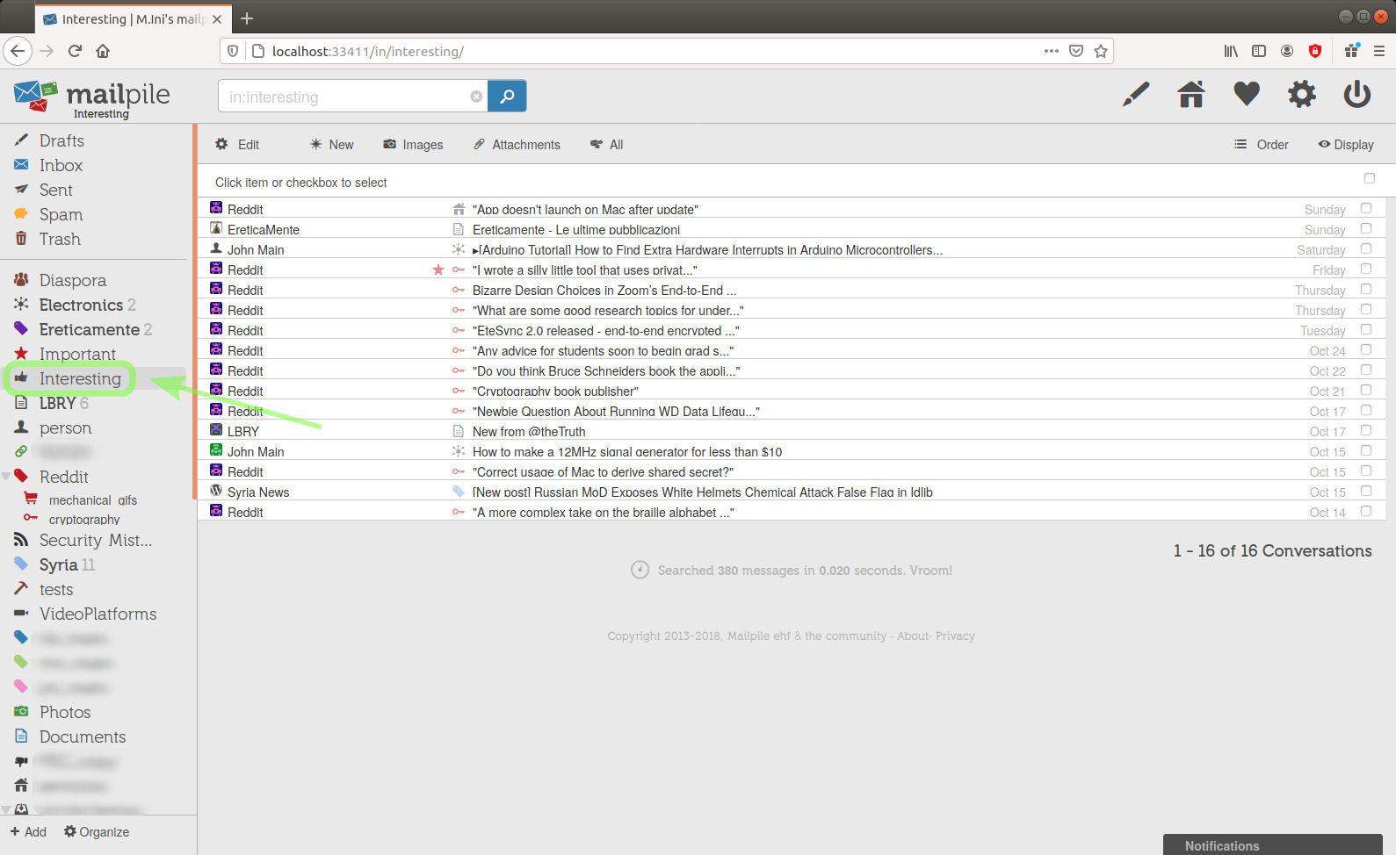
Task: Open the Privacy link in footer
Action: (x=955, y=636)
